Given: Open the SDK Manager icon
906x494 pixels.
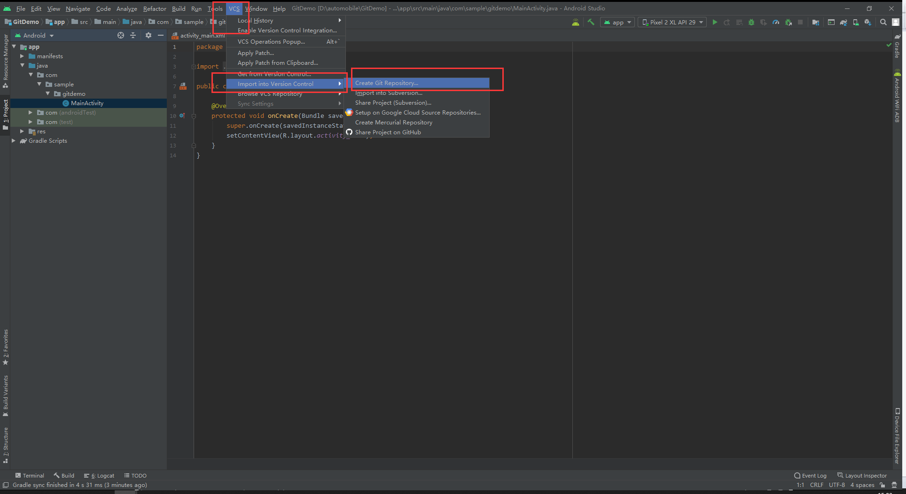Looking at the screenshot, I should [x=867, y=22].
